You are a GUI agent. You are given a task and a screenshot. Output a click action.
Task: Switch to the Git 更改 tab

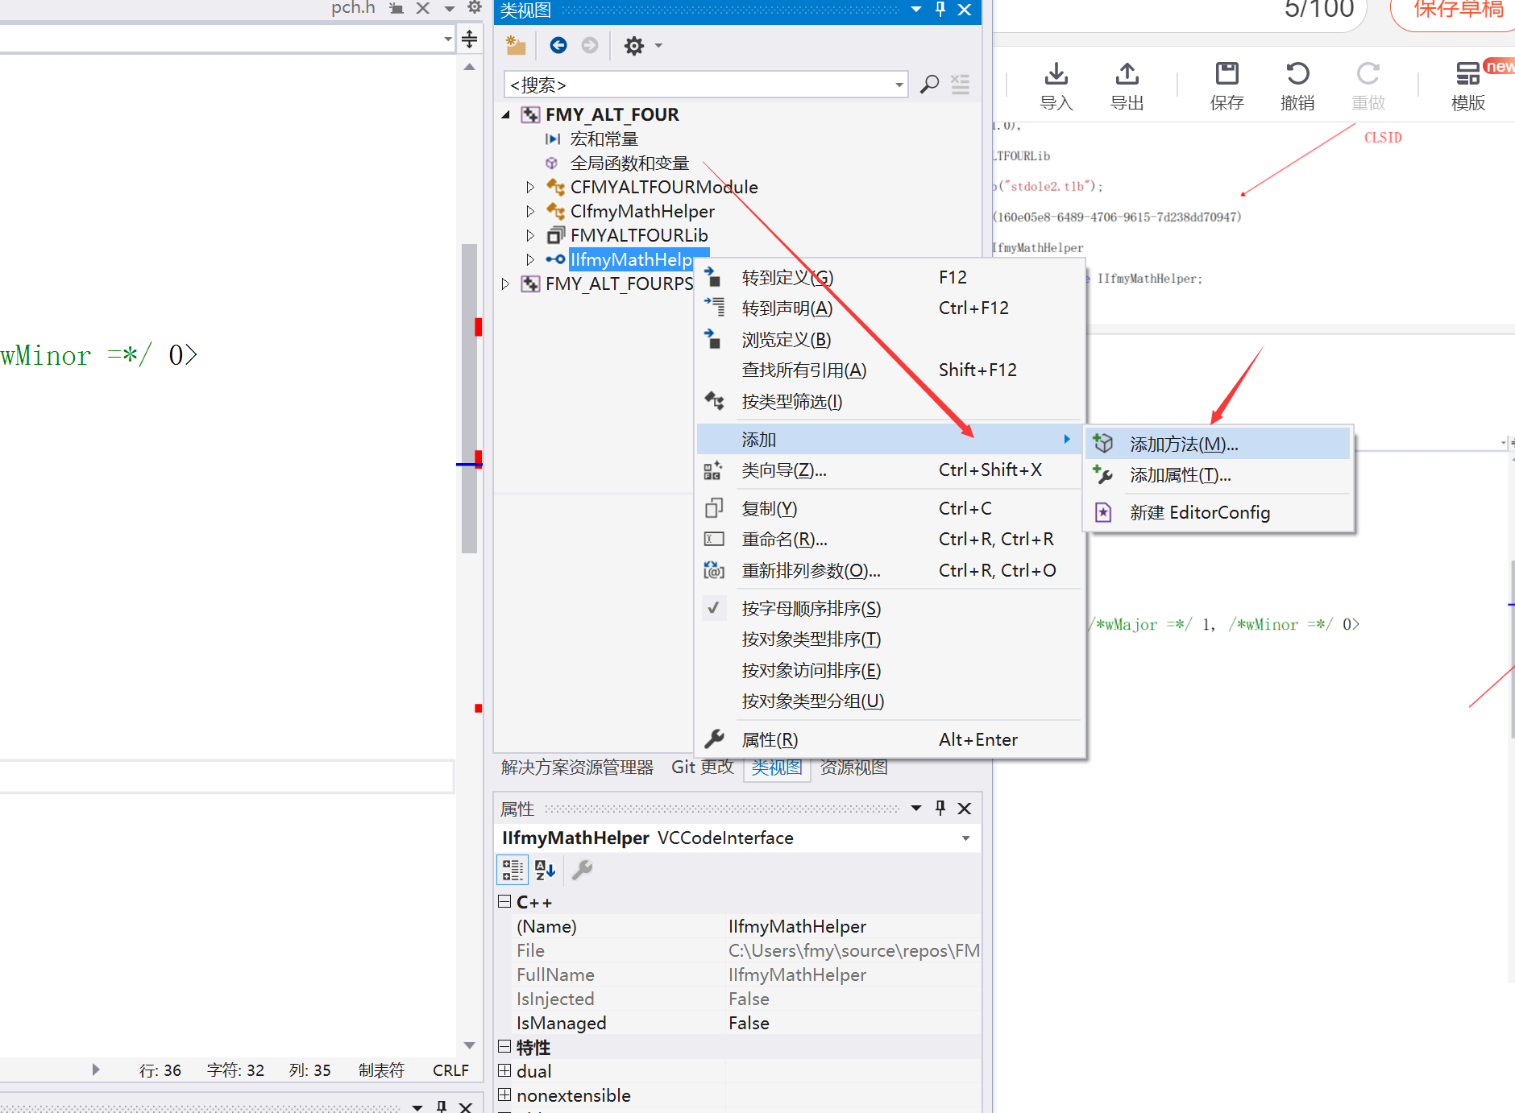(x=703, y=768)
